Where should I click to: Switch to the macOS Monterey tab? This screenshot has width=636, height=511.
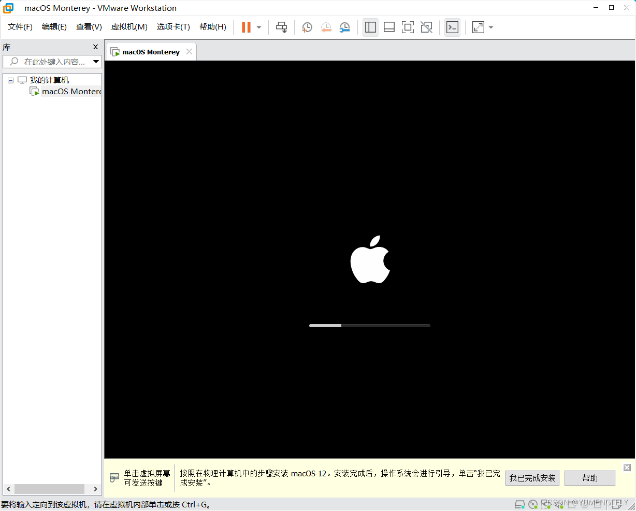(151, 52)
